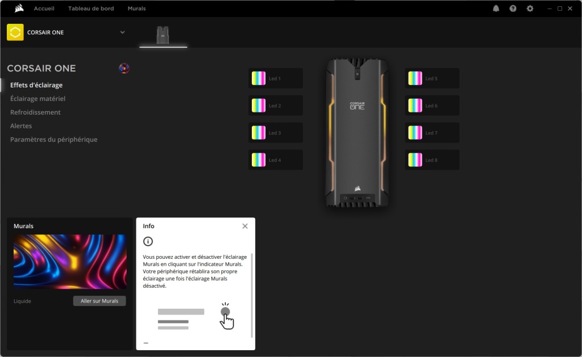Click the Aller sur Murals button

coord(99,301)
